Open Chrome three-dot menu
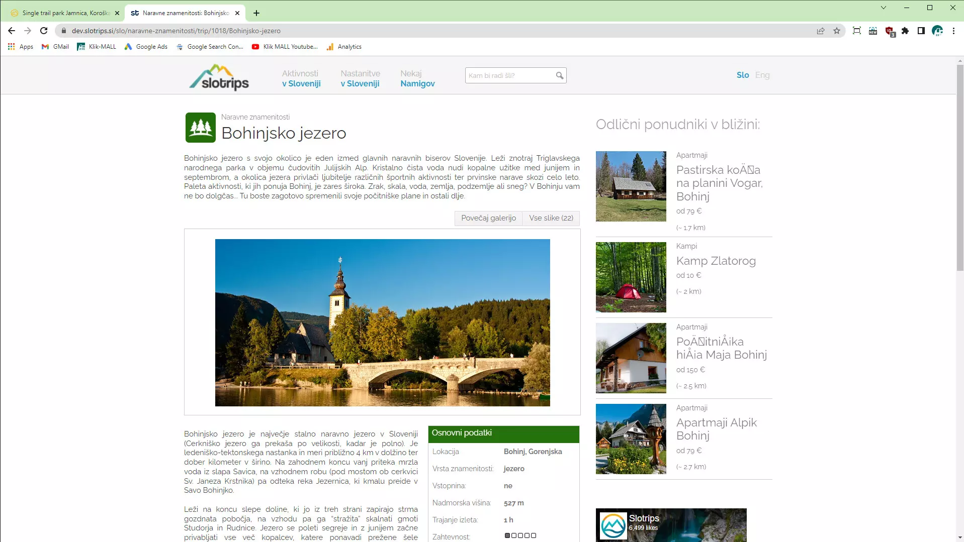 953,31
